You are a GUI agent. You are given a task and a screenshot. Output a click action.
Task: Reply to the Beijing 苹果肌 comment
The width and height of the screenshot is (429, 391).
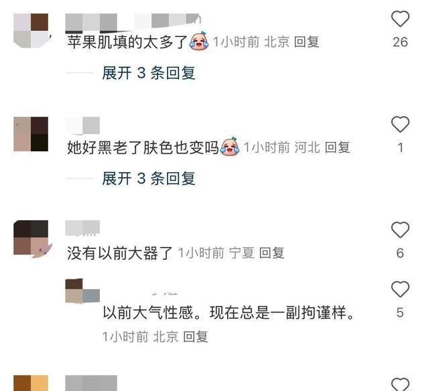[307, 42]
